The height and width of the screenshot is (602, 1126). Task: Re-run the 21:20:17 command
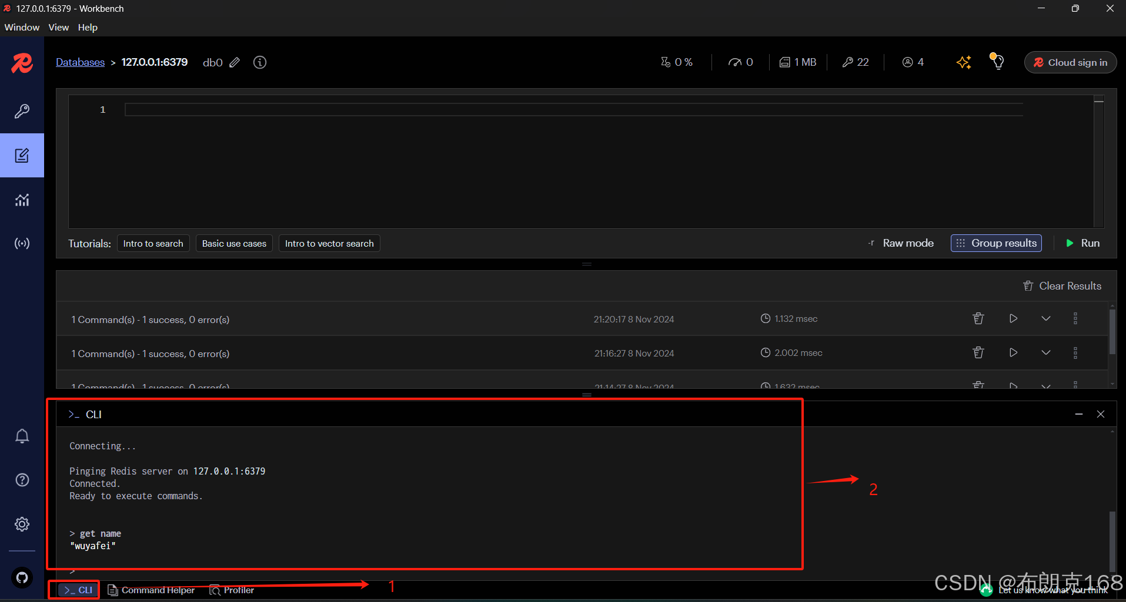pos(1013,318)
